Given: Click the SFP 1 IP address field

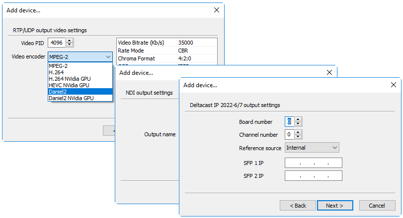Looking at the screenshot, I should pos(313,163).
